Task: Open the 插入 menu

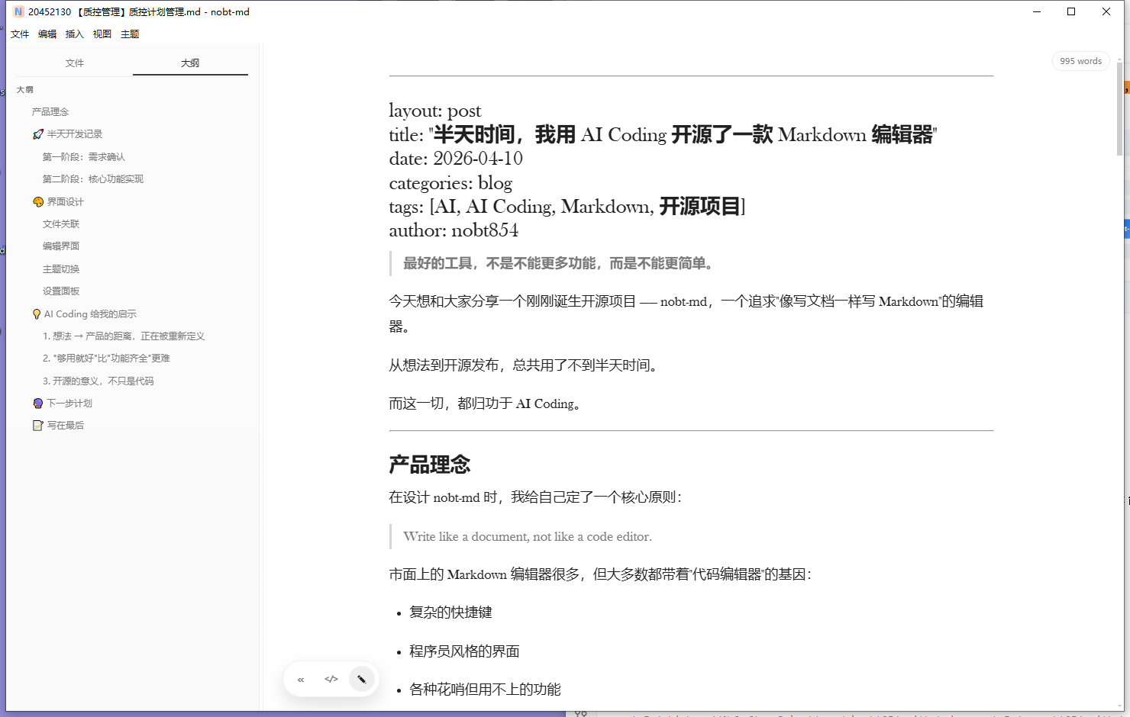Action: coord(75,34)
